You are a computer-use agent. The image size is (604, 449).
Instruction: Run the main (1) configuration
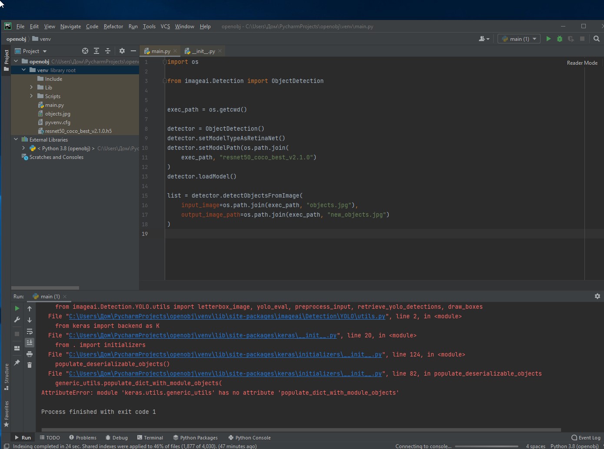[548, 39]
